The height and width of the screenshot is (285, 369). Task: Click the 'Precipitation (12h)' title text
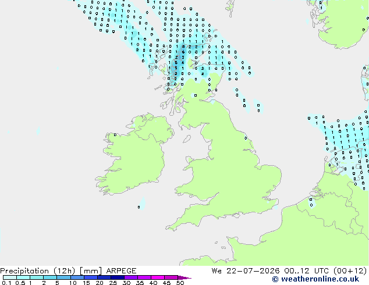point(38,271)
